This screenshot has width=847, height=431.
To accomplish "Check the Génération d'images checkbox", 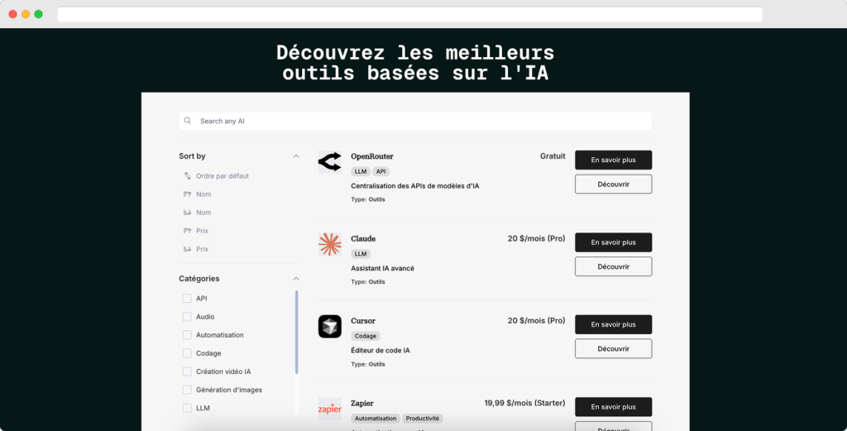I will [187, 390].
